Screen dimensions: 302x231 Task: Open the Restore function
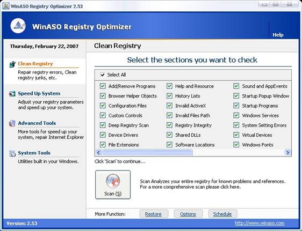(153, 214)
